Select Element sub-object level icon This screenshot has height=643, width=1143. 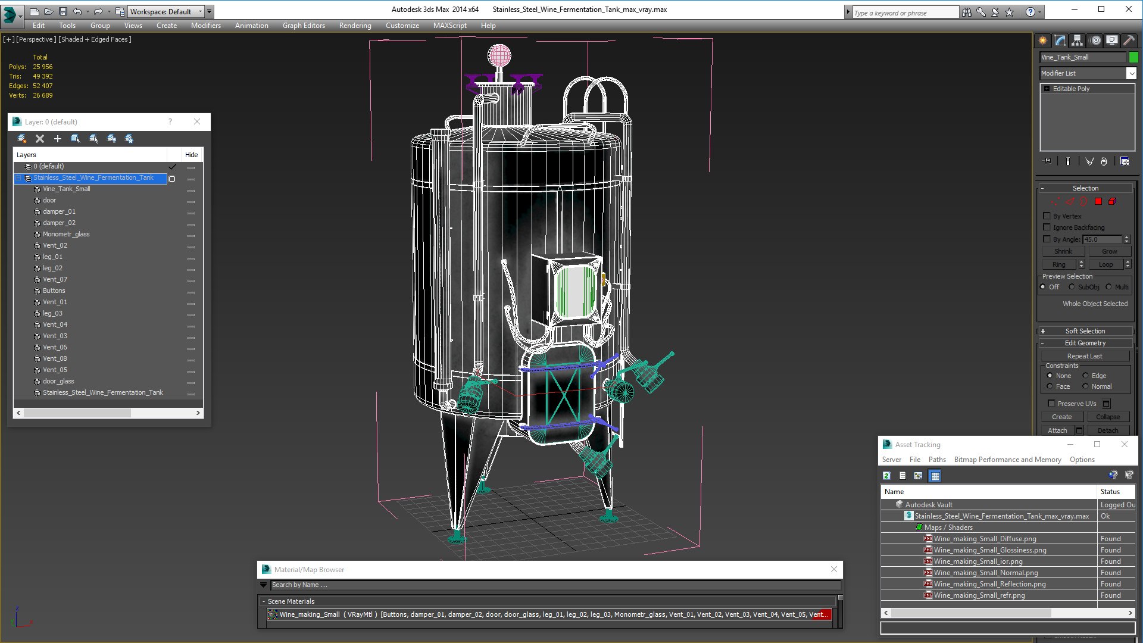point(1112,202)
